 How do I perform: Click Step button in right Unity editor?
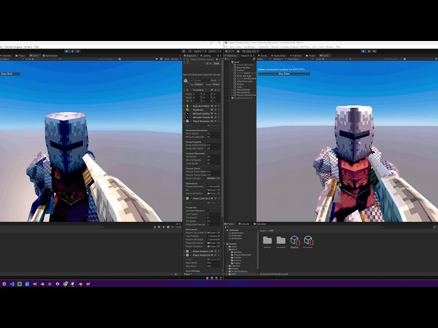[374, 51]
